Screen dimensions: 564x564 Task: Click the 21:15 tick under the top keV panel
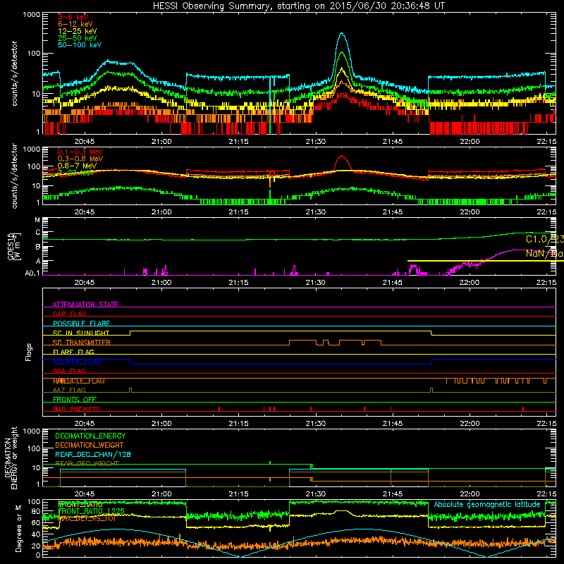coord(238,142)
